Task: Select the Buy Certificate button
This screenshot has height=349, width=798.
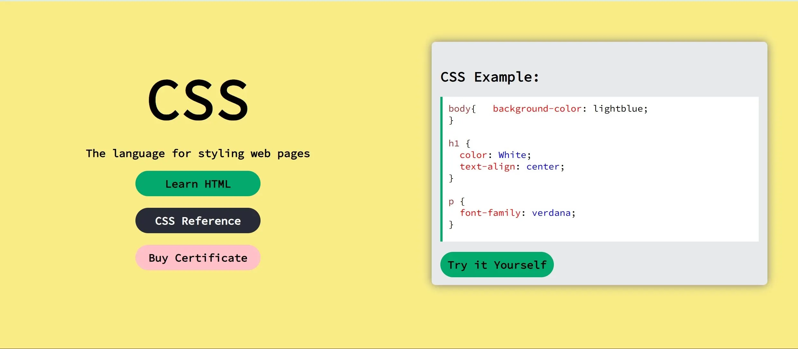Action: click(198, 258)
